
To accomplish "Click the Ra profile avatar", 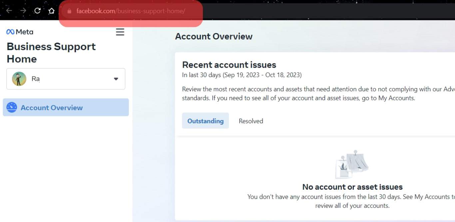I will 19,79.
